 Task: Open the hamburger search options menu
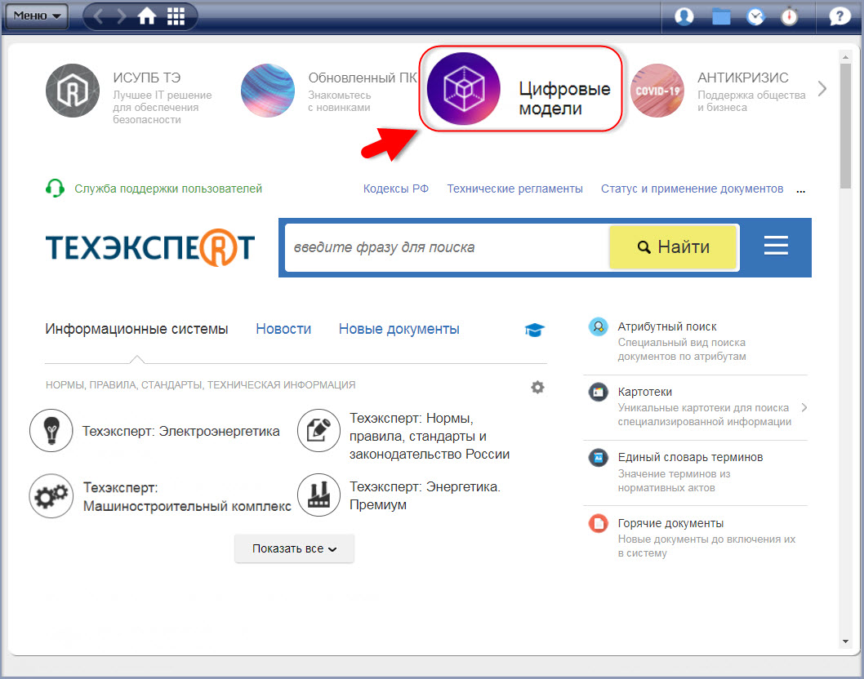776,246
